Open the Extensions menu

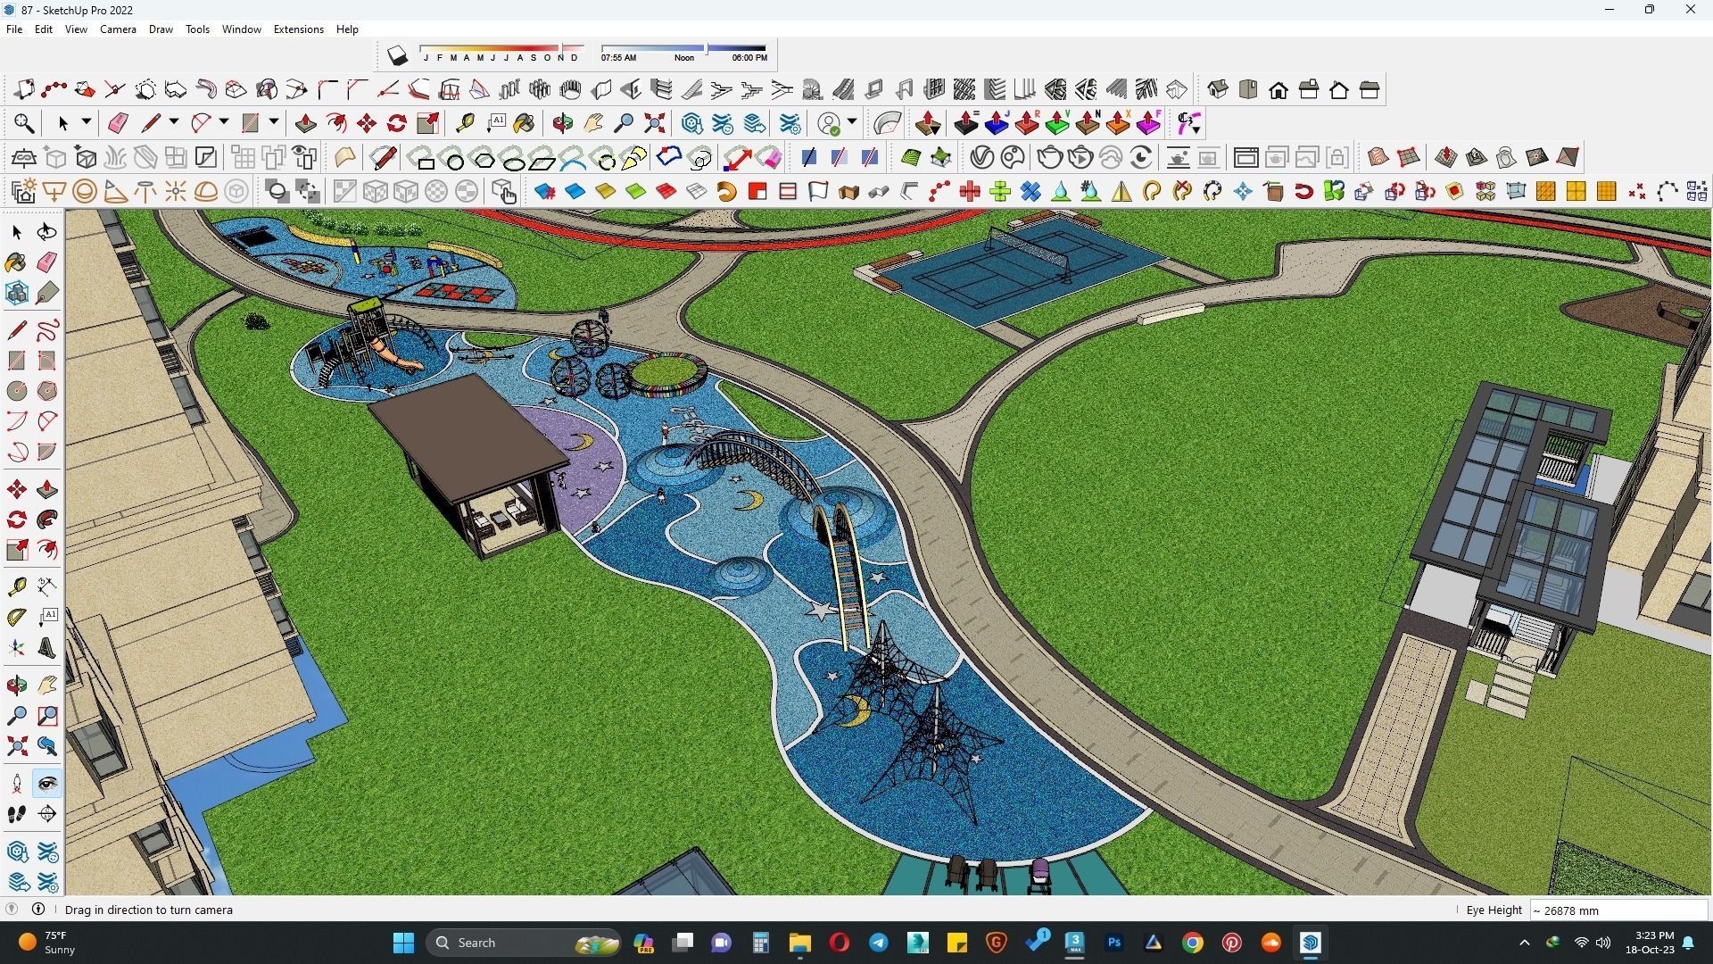(x=298, y=29)
